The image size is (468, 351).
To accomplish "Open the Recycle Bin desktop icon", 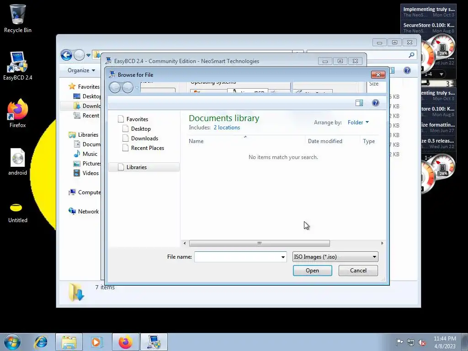I will [x=17, y=18].
